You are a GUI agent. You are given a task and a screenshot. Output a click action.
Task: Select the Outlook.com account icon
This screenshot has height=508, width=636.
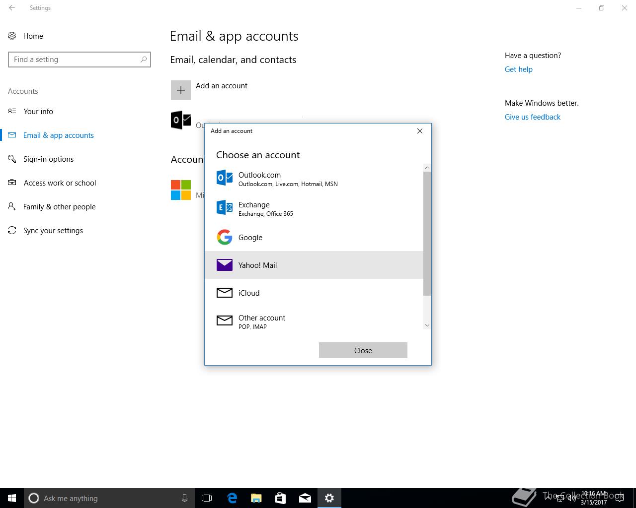(225, 178)
